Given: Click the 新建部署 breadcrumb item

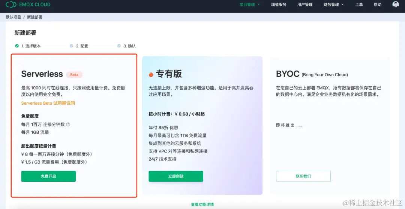Looking at the screenshot, I should tap(34, 17).
